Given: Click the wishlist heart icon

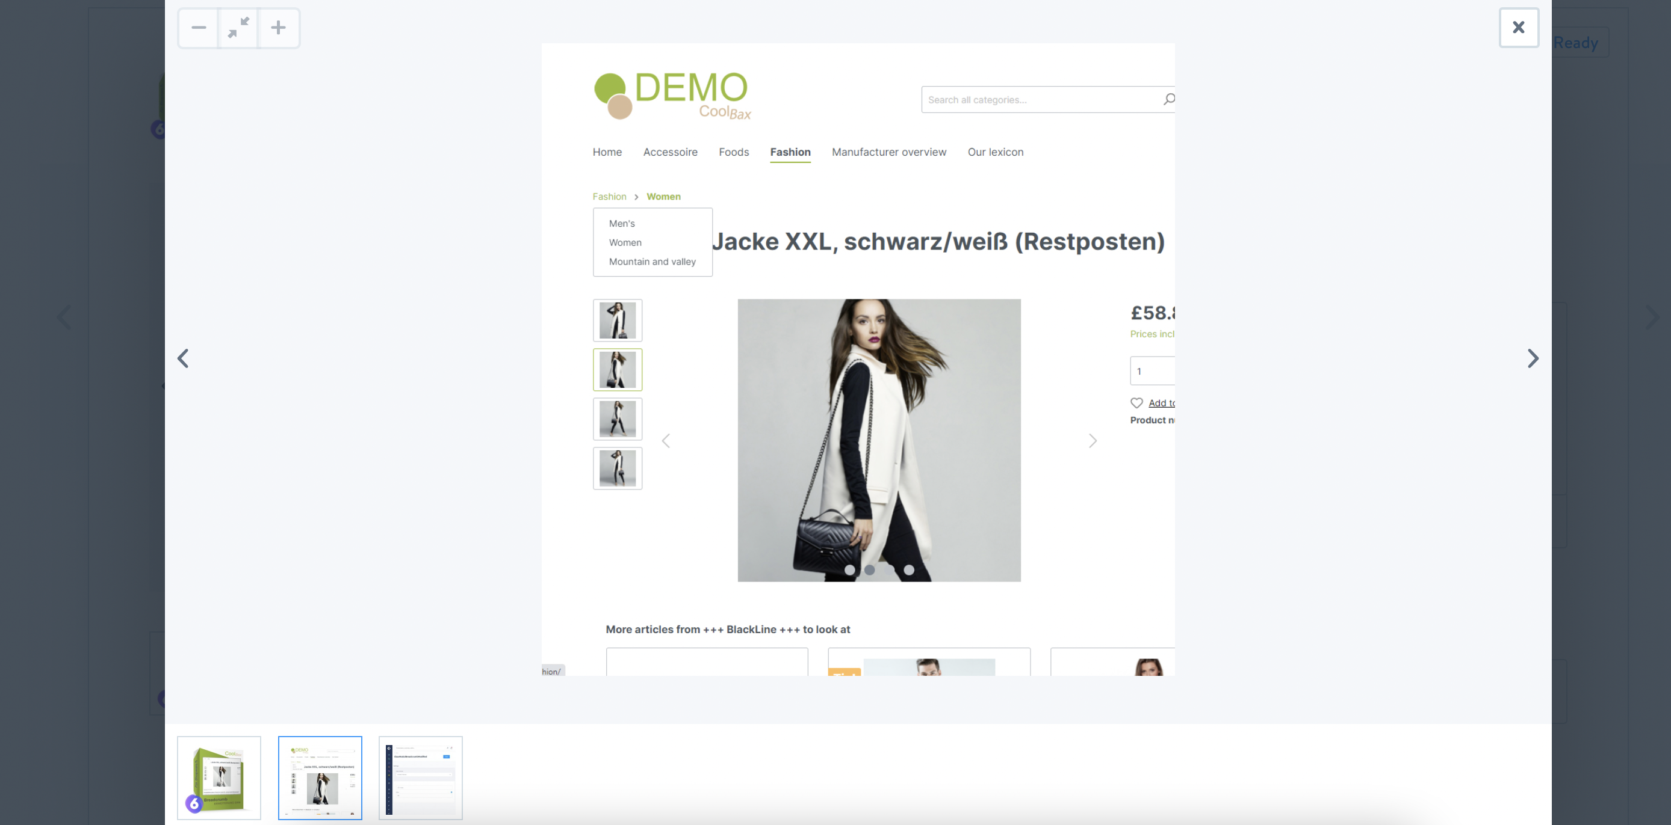Looking at the screenshot, I should point(1136,403).
